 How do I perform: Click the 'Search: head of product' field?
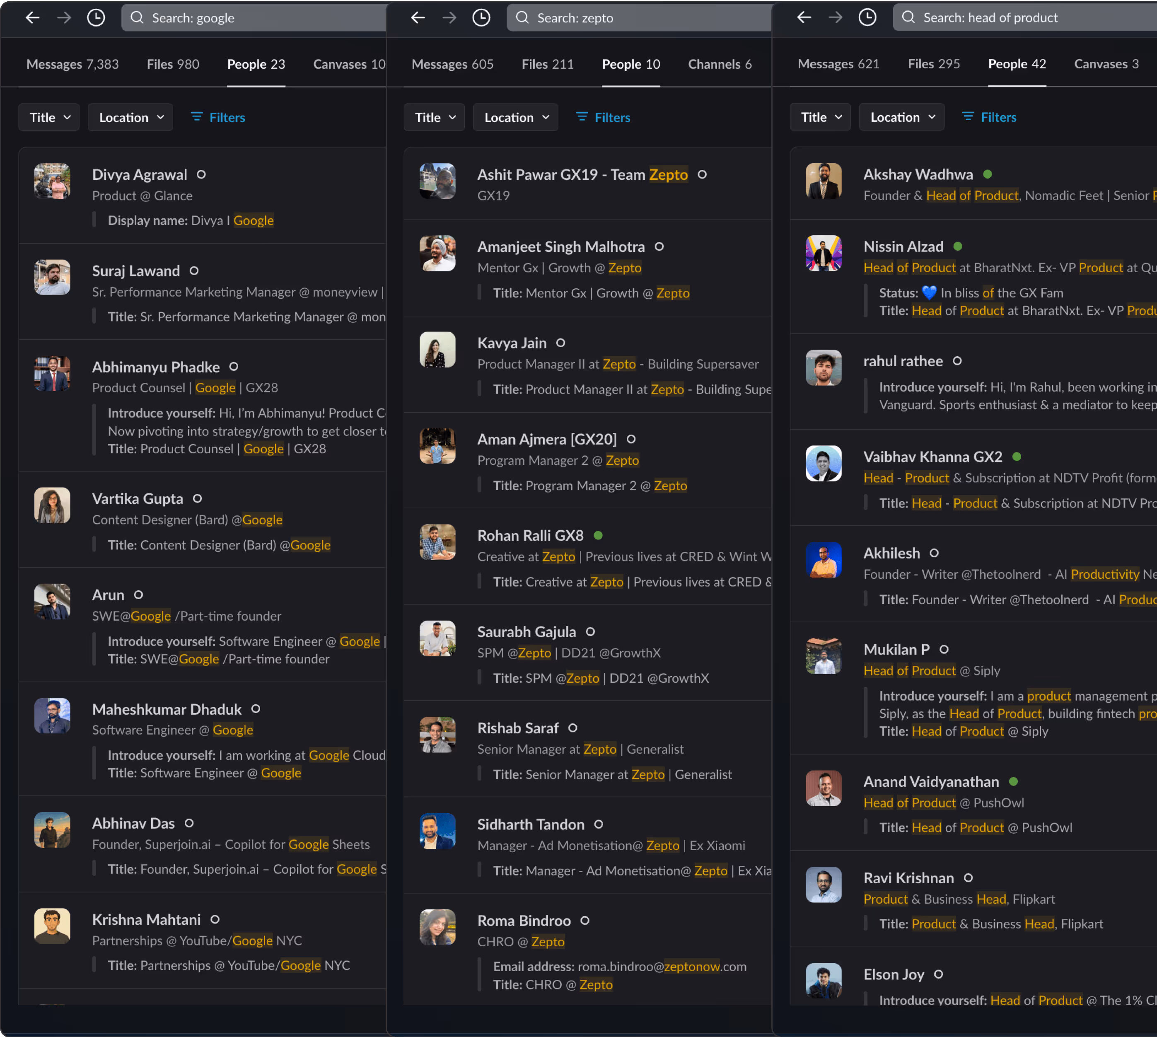click(1025, 17)
